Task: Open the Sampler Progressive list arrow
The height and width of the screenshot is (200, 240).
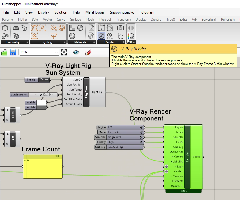Action: 141,137
